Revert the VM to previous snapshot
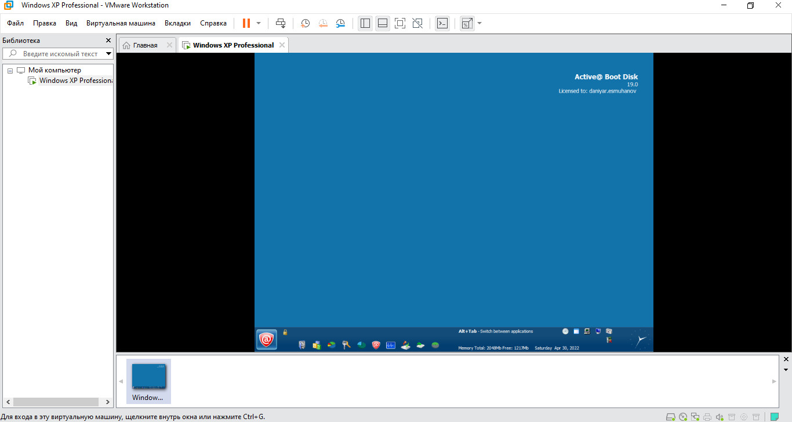 (323, 23)
